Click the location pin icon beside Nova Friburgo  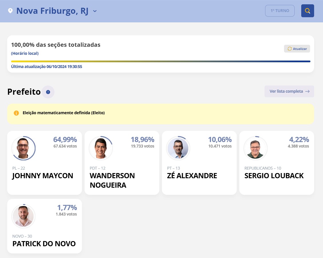pyautogui.click(x=10, y=11)
